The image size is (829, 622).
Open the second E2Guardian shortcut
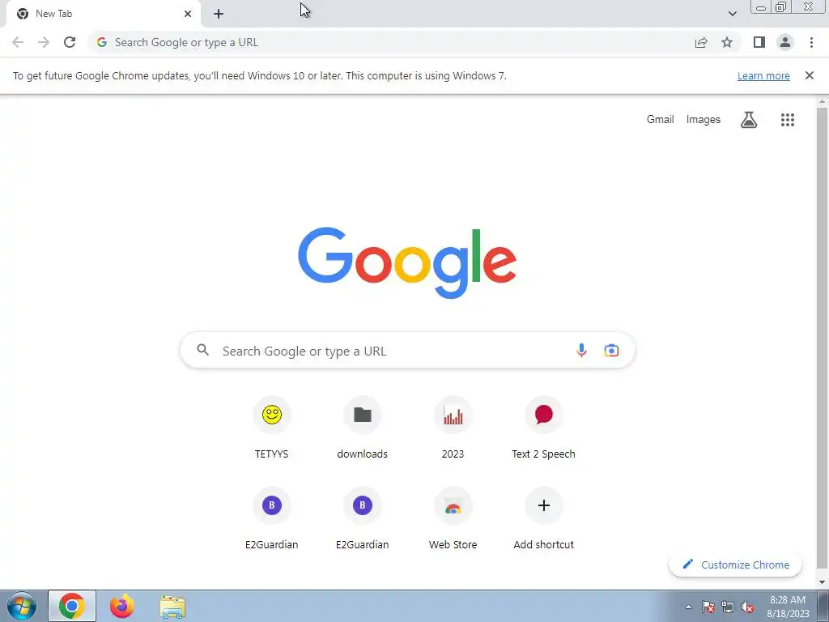click(362, 518)
